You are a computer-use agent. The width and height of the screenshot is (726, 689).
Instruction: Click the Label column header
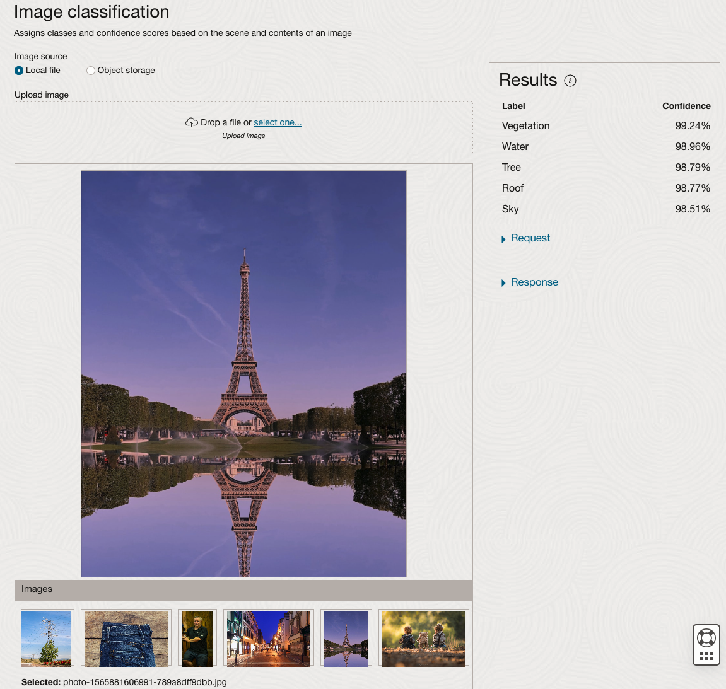513,106
